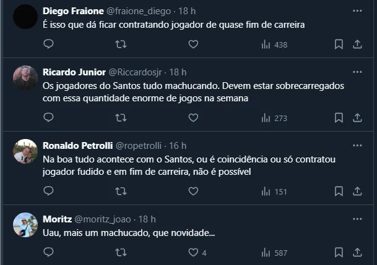The image size is (377, 265).
Task: Reply to Diego Fraione's tweet
Action: [x=49, y=44]
